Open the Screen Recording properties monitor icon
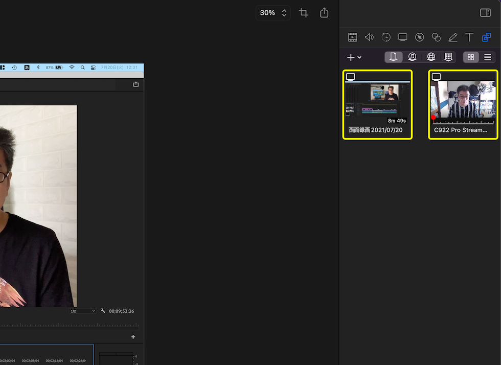 [403, 37]
